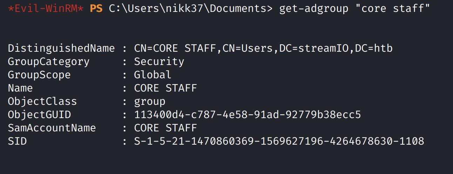Click the SID property label

[x=17, y=141]
